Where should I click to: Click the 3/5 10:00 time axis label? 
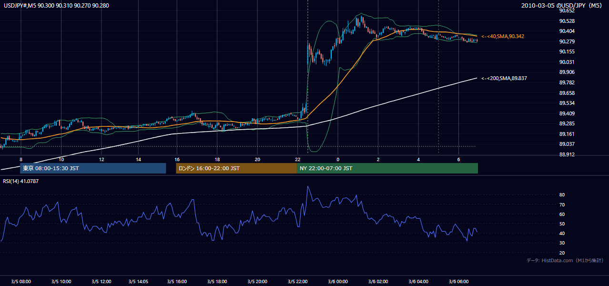click(61, 282)
